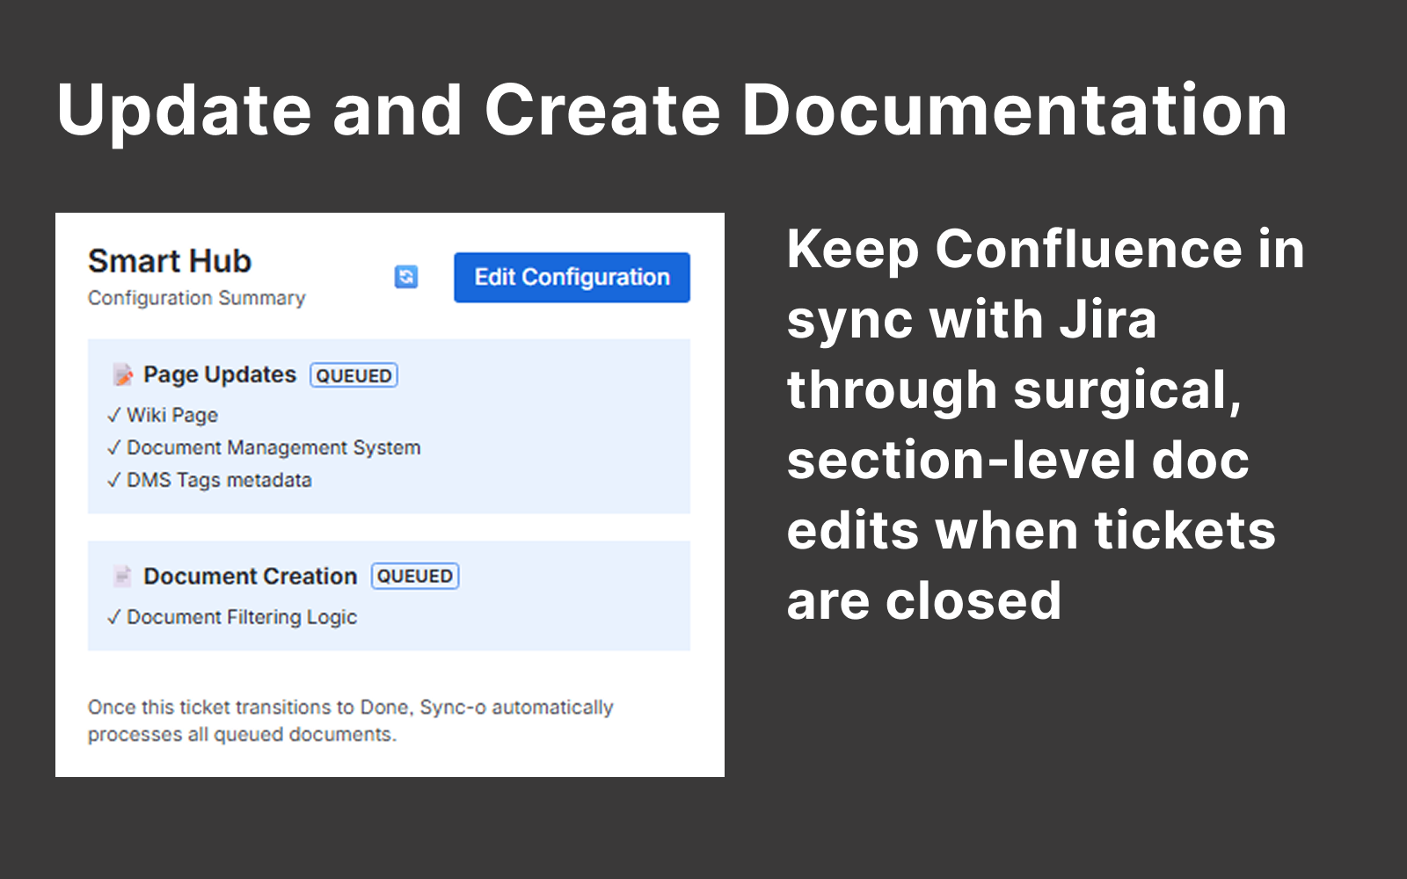Viewport: 1407px width, 879px height.
Task: Select the Document Filtering Logic item
Action: tap(232, 617)
